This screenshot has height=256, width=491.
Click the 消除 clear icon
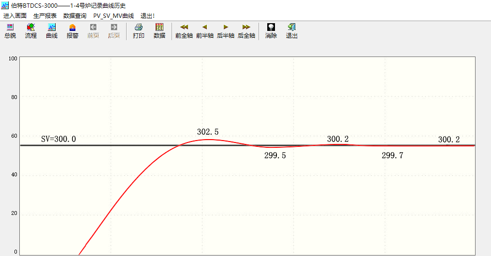click(x=271, y=31)
